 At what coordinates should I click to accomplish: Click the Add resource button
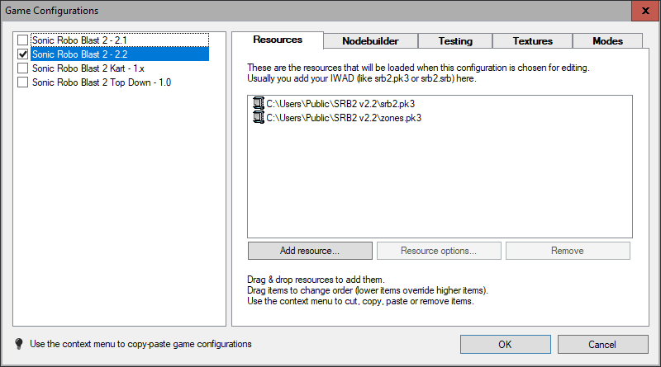[310, 251]
